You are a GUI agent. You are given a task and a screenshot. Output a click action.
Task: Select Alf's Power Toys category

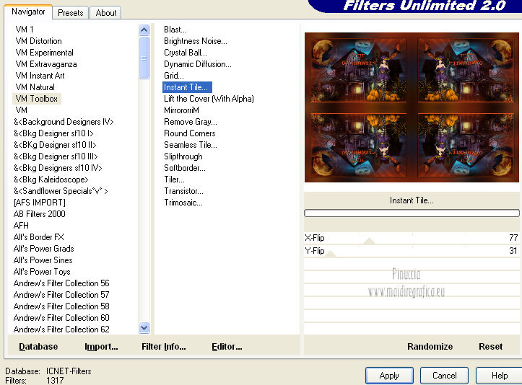tap(42, 272)
